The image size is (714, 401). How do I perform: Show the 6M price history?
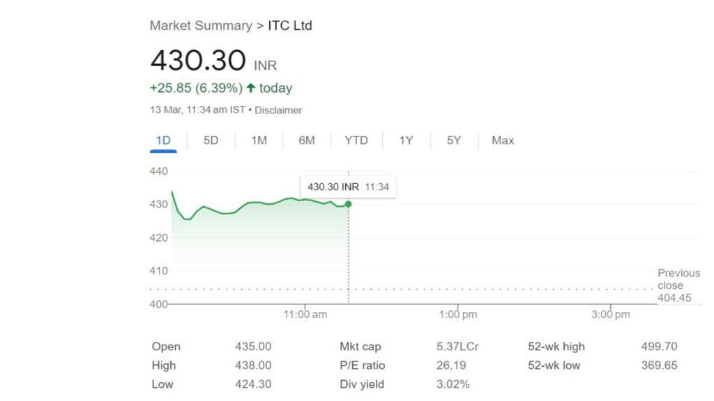[307, 141]
